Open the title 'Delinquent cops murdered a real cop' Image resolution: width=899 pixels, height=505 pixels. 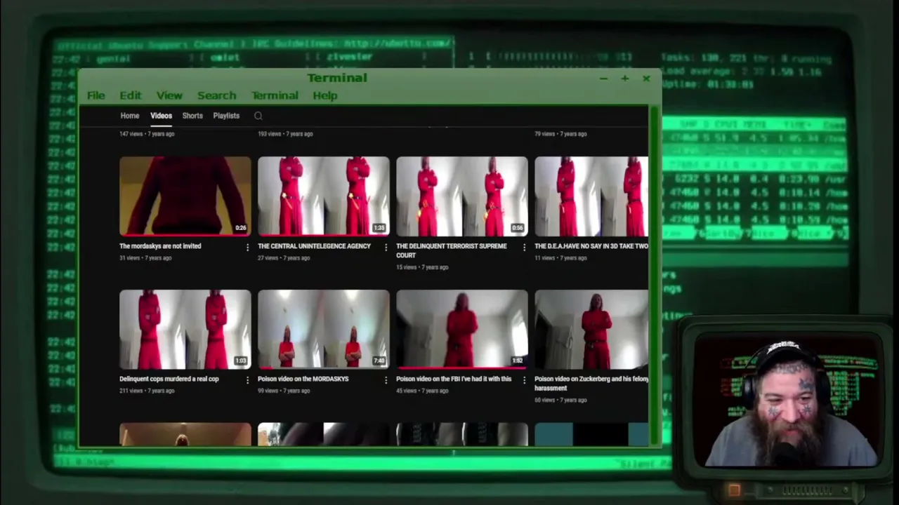[169, 379]
